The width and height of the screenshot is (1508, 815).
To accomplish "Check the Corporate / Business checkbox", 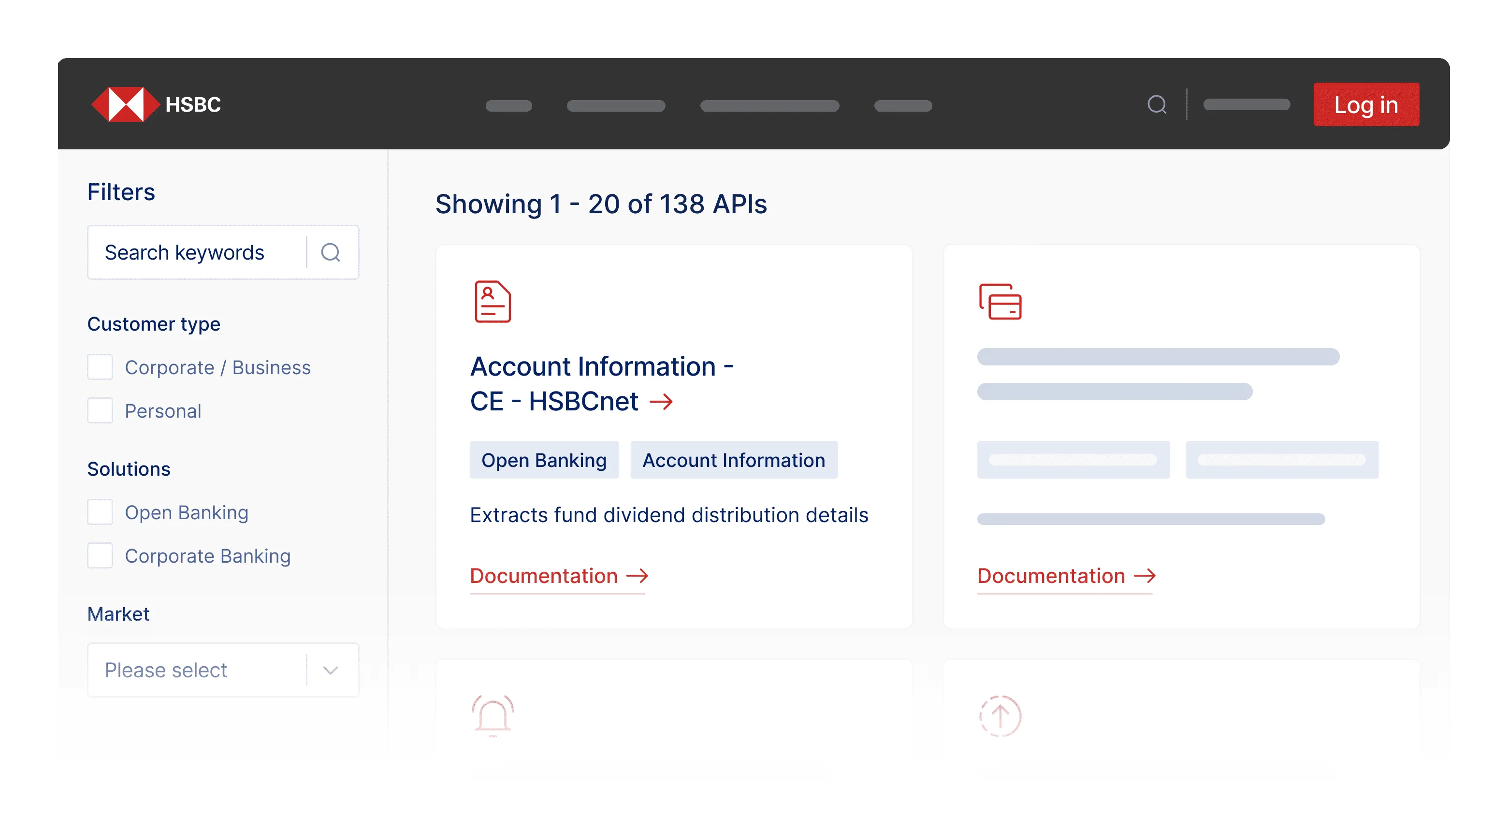I will tap(100, 367).
